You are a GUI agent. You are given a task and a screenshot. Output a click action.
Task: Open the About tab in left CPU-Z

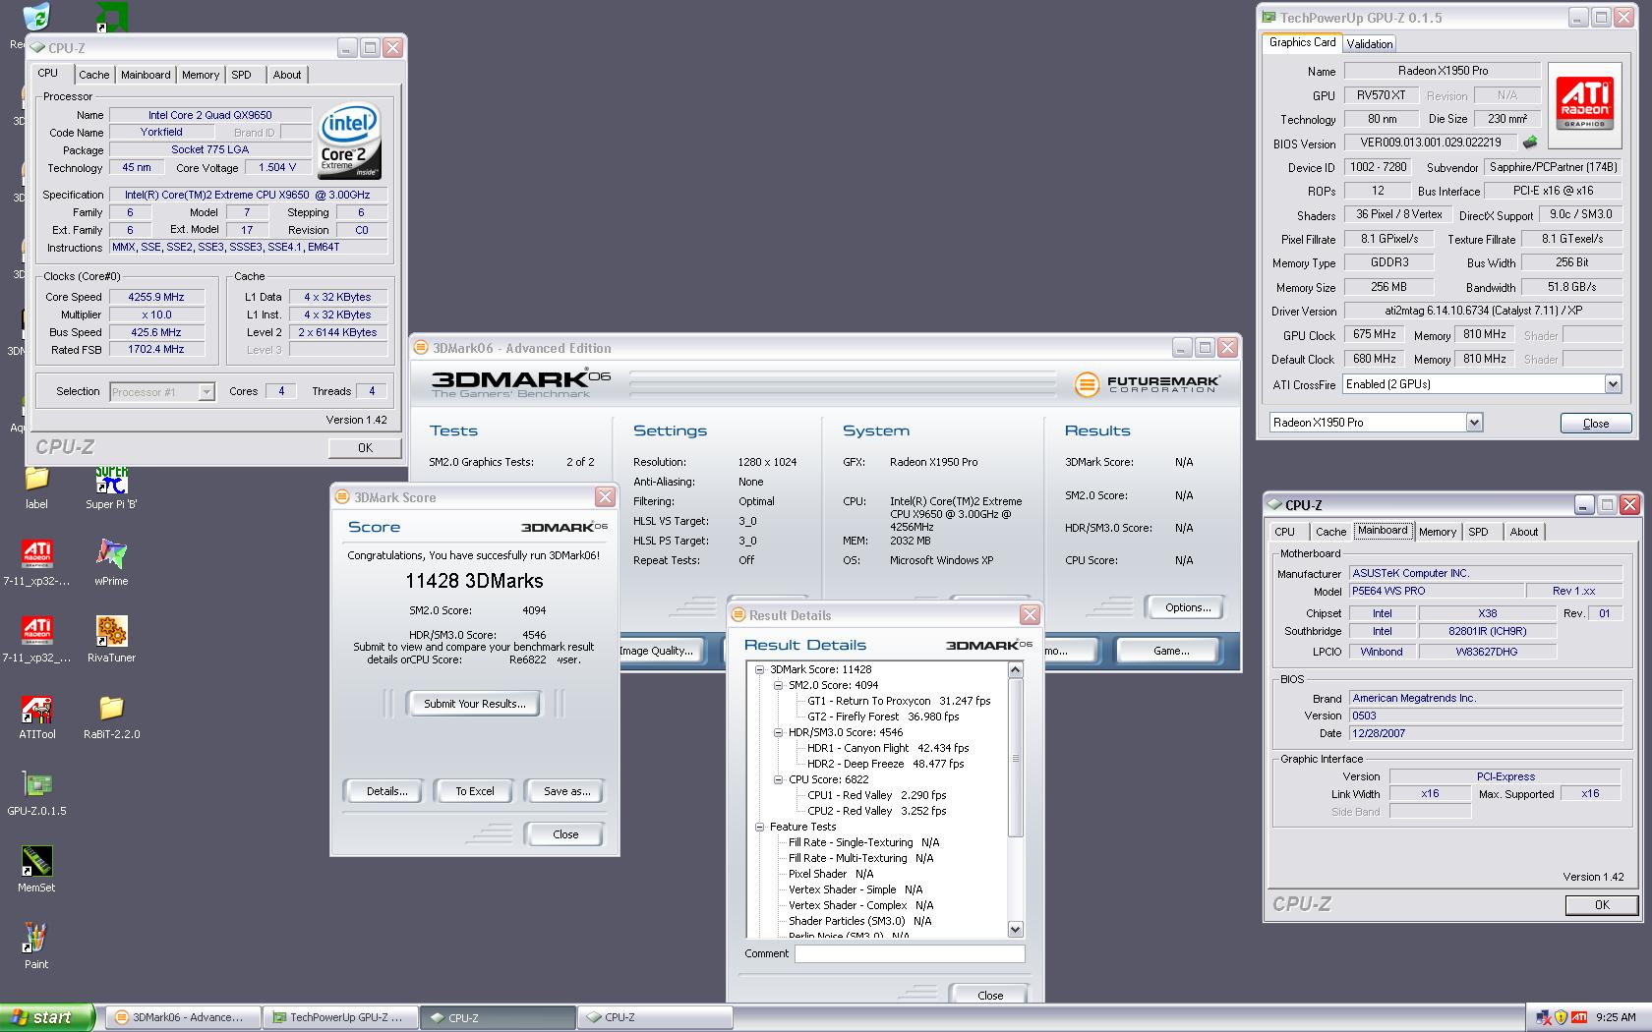click(x=287, y=75)
